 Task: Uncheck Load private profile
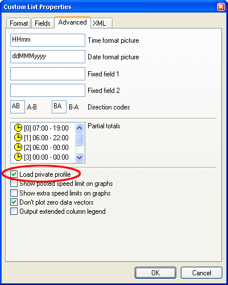coord(14,174)
